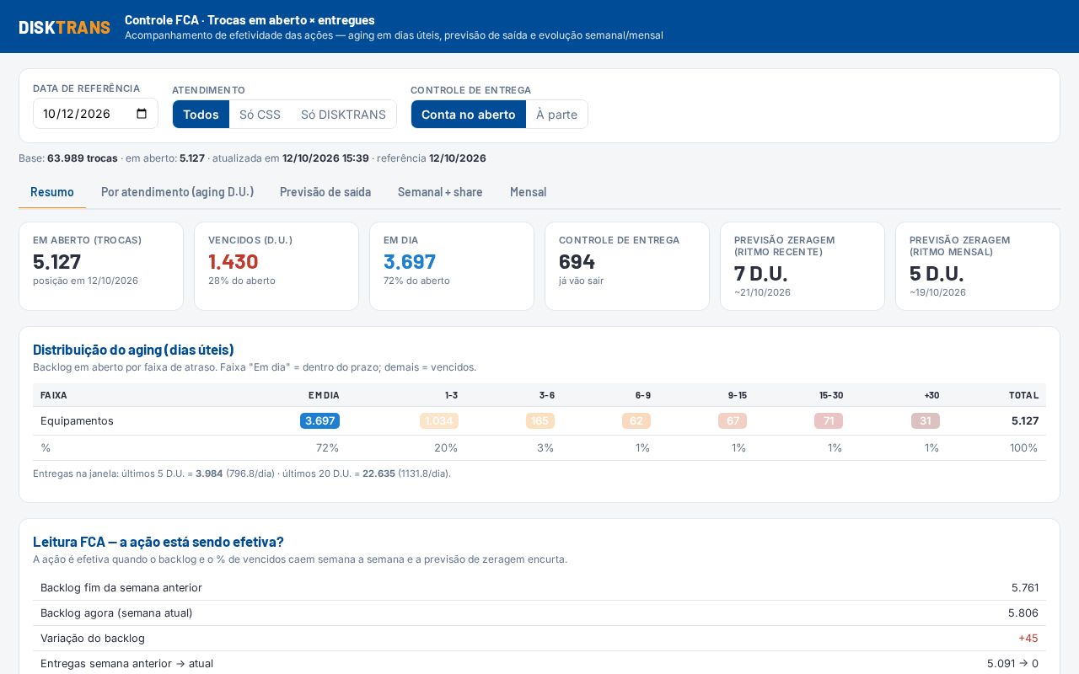The height and width of the screenshot is (674, 1079).
Task: Open the Previsão de saída tab
Action: [325, 192]
